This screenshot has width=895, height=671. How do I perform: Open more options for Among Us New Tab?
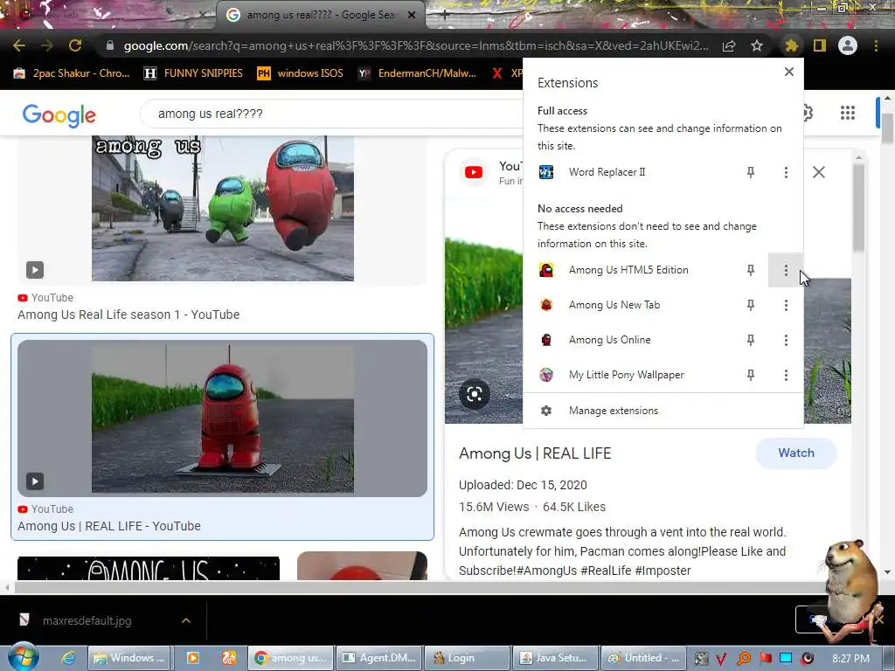click(x=786, y=305)
